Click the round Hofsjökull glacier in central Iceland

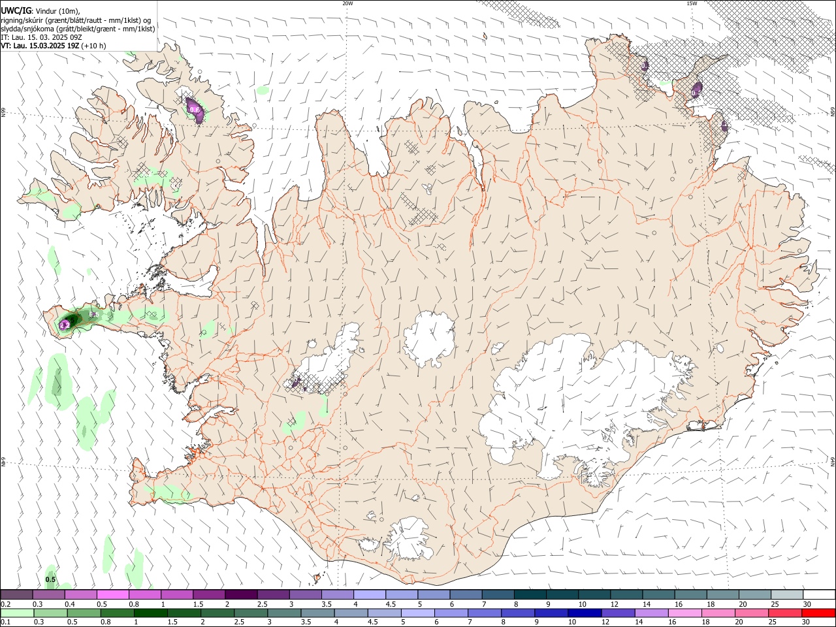[x=429, y=338]
